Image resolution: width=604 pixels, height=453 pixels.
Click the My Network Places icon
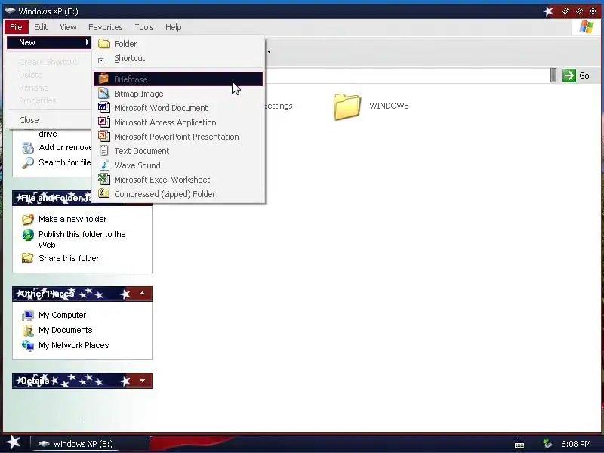(x=28, y=346)
